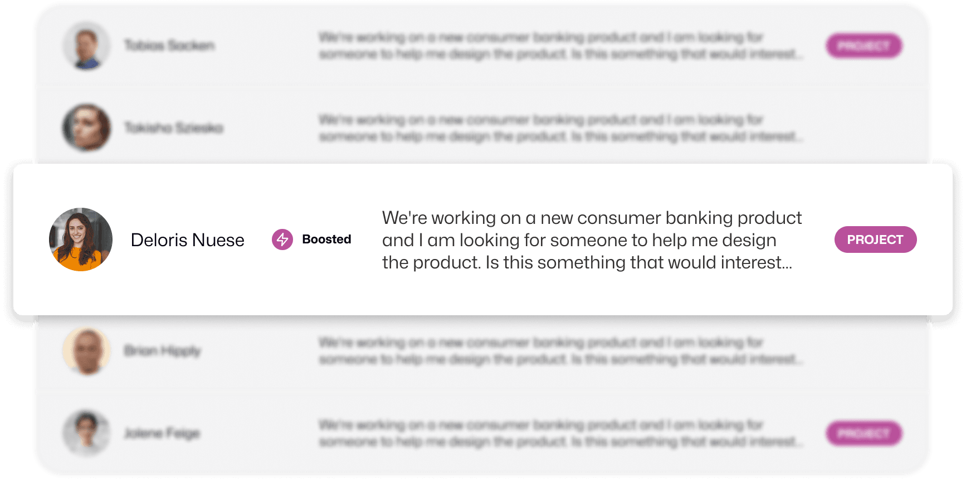Select the name Brian Hipply
Image resolution: width=966 pixels, height=479 pixels.
(x=162, y=351)
